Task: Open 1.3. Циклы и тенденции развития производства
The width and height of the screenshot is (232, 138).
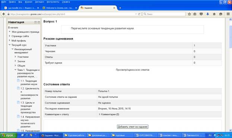Action: click(x=28, y=107)
